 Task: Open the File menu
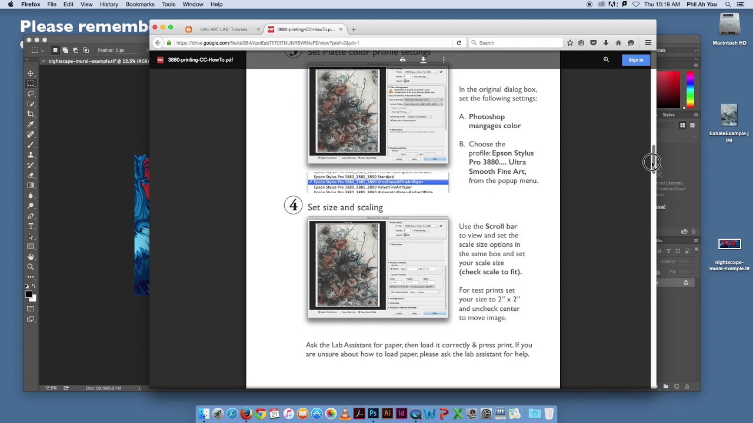pos(52,4)
